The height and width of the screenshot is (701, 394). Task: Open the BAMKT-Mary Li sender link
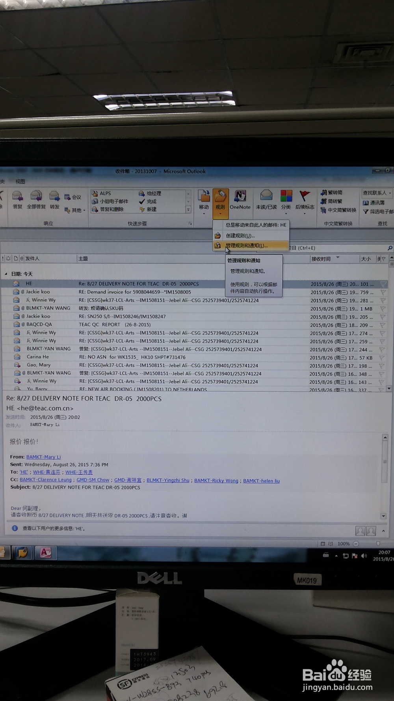[x=43, y=457]
